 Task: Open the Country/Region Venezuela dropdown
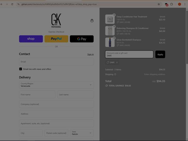tap(56, 85)
